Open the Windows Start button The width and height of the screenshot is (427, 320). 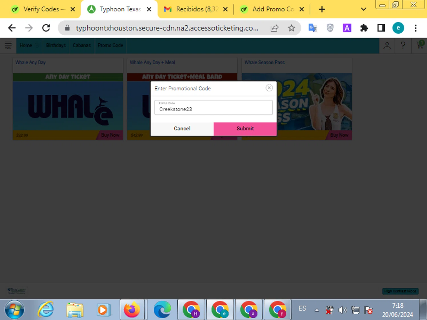(x=14, y=309)
